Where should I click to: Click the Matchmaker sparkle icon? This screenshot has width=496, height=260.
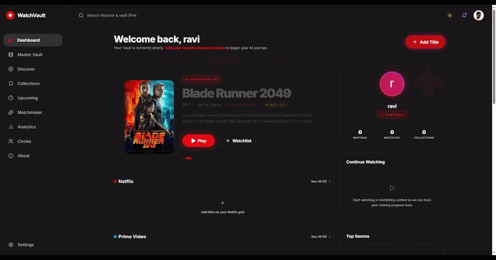[11, 112]
